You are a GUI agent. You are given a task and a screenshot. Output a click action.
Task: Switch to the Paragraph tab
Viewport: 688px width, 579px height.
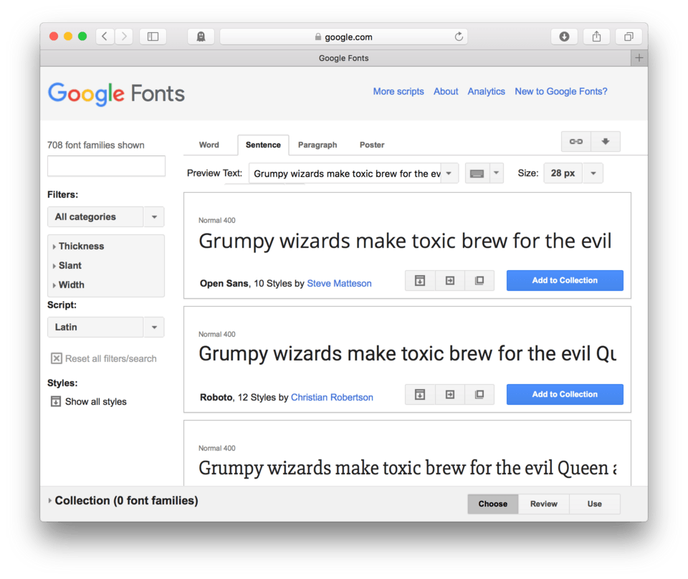(317, 145)
